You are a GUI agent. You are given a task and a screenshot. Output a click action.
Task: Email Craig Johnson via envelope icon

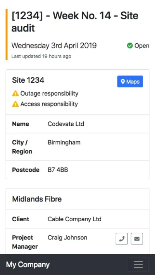point(137,239)
